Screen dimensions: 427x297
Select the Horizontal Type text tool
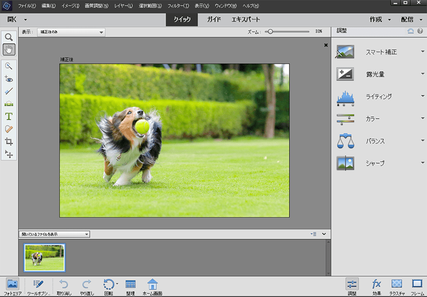9,116
